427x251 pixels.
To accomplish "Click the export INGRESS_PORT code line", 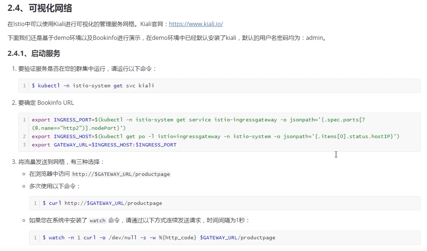I will coord(198,120).
